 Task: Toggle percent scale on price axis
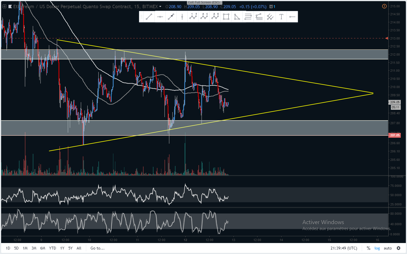[x=368, y=248]
